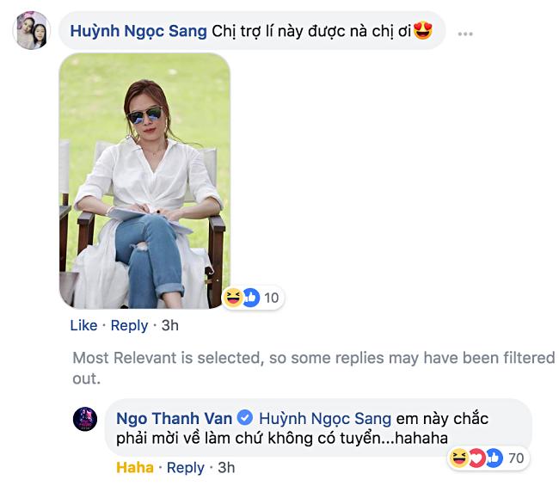Screen dimensions: 559x486
Task: Click the blue Like thumb beside count 70
Action: coord(494,458)
